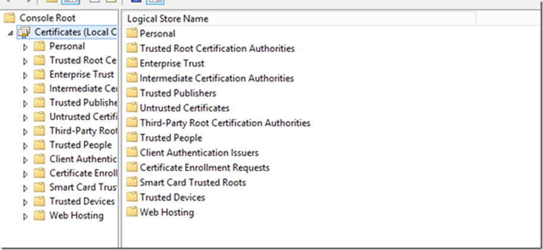The image size is (543, 250).
Task: Expand the Untrusted Certifi… tree node
Action: [25, 118]
